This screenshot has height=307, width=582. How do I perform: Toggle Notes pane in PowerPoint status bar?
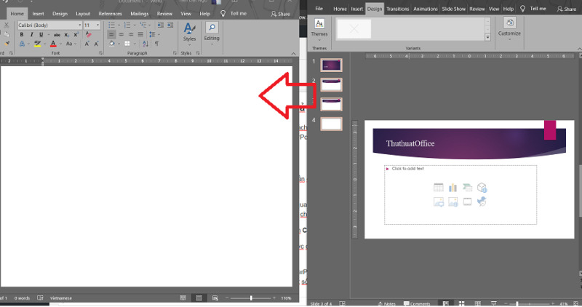pos(386,303)
